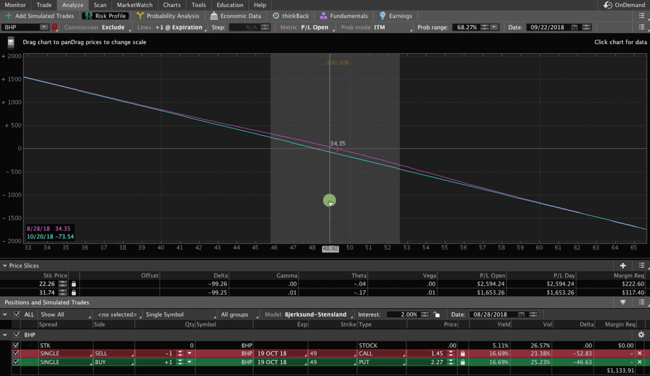Viewport: 650px width, 376px height.
Task: Click the lock icon on row 31.74
Action: (73, 292)
